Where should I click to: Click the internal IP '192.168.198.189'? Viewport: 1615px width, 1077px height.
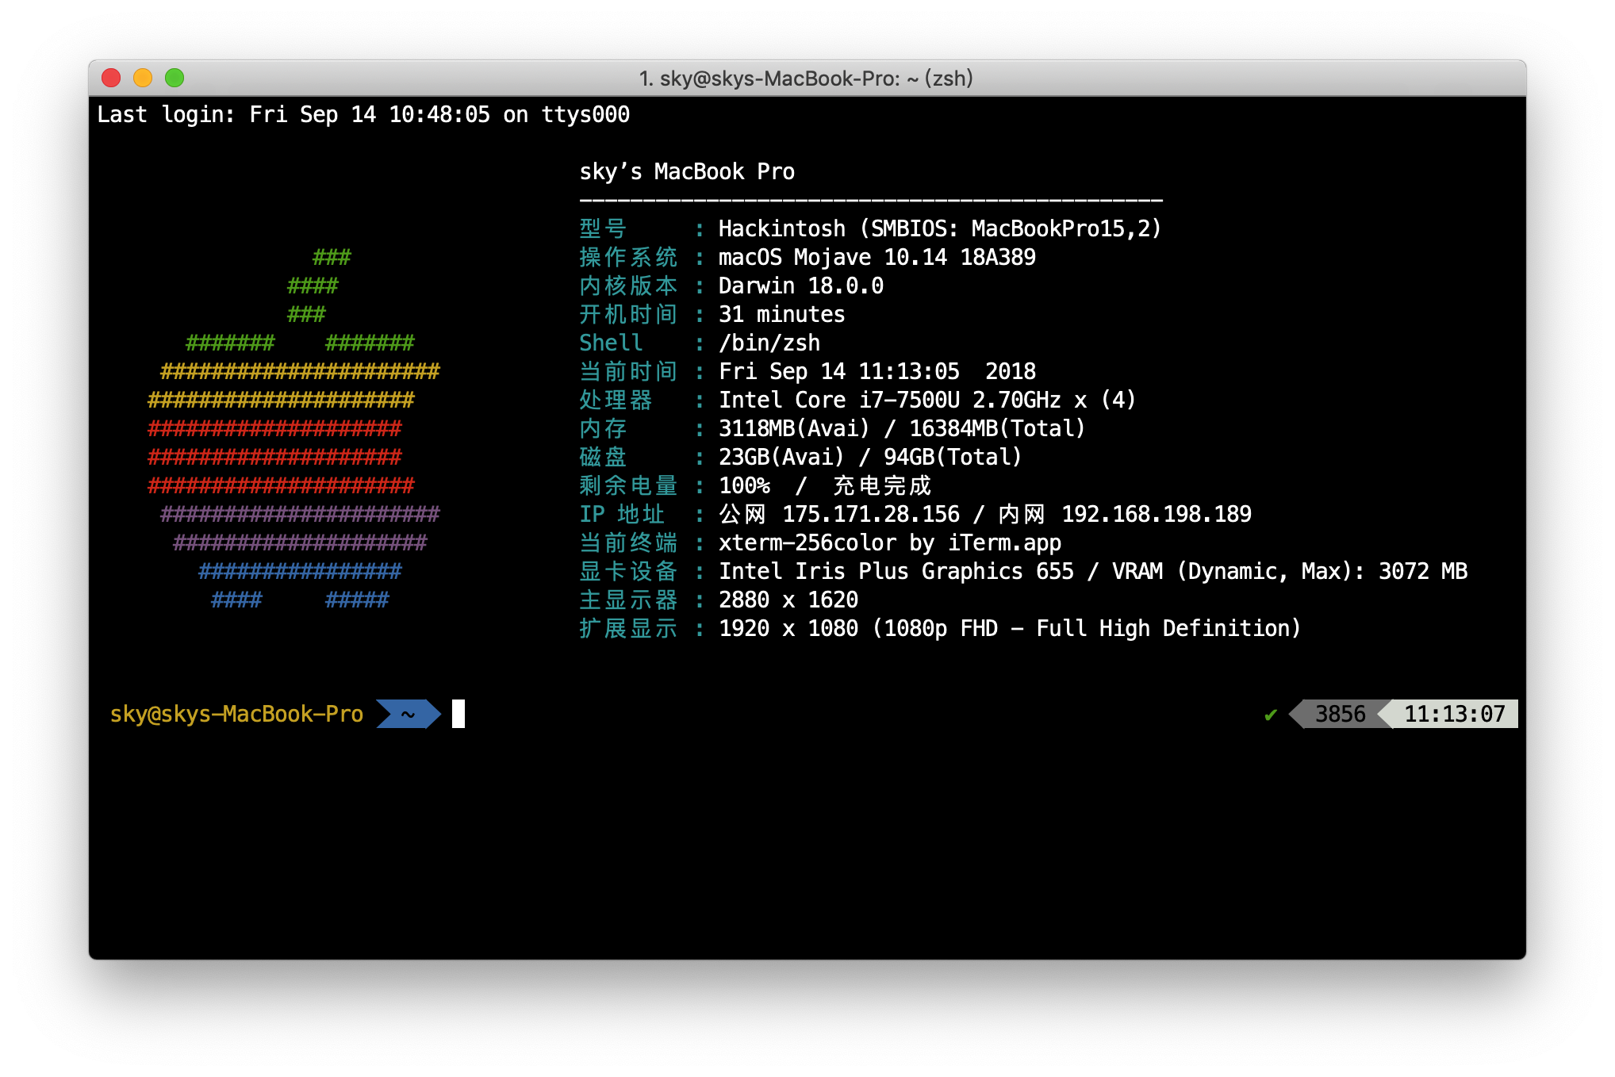point(1157,515)
